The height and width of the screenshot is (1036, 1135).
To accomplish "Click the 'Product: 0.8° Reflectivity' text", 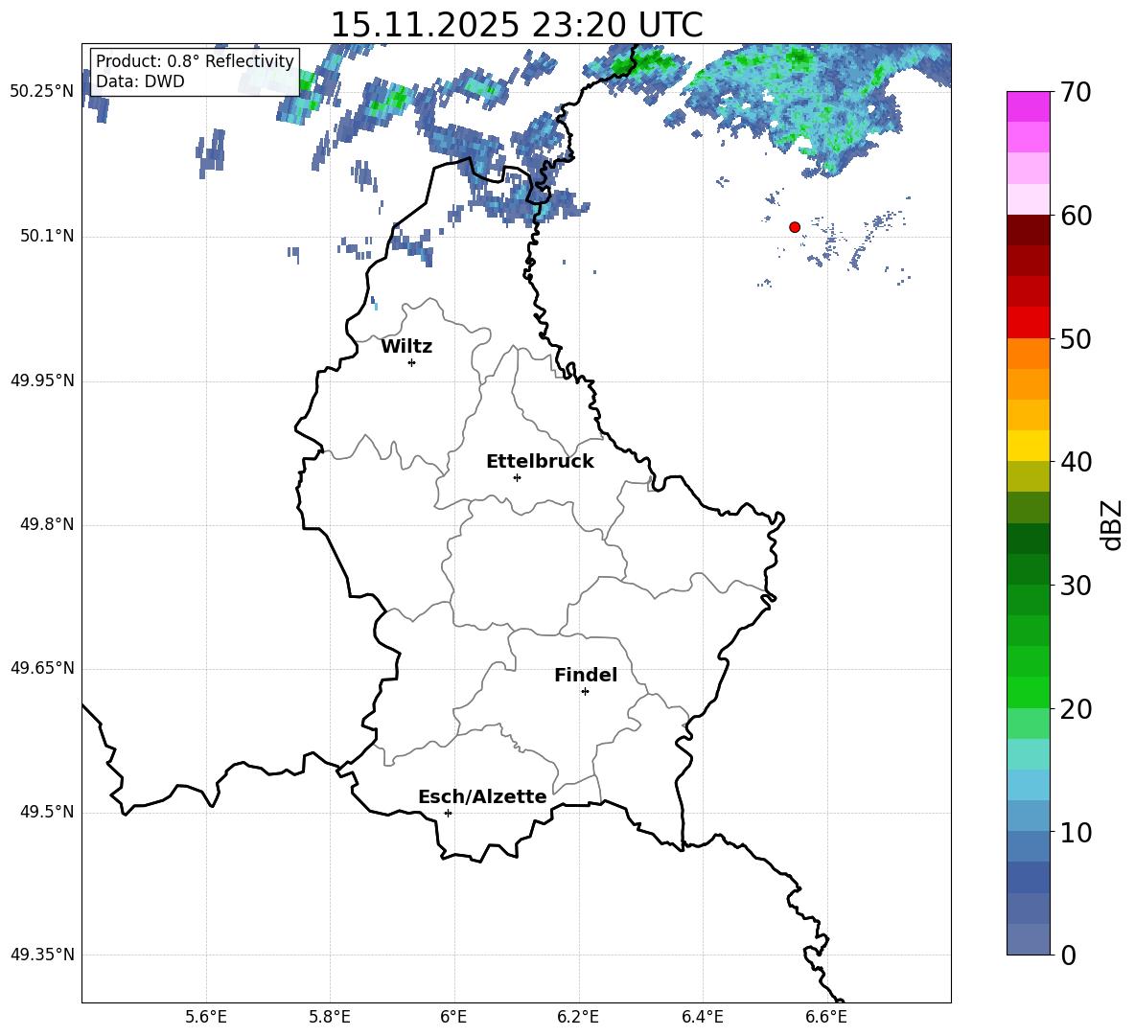I will (195, 60).
